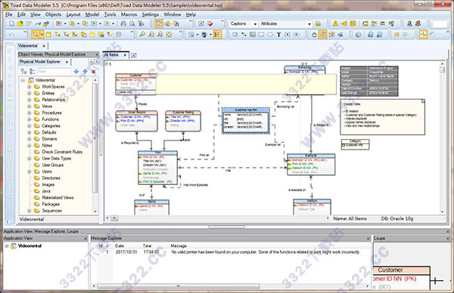Select the ellipse shape tool
Image resolution: width=454 pixels, height=293 pixels.
(x=270, y=35)
